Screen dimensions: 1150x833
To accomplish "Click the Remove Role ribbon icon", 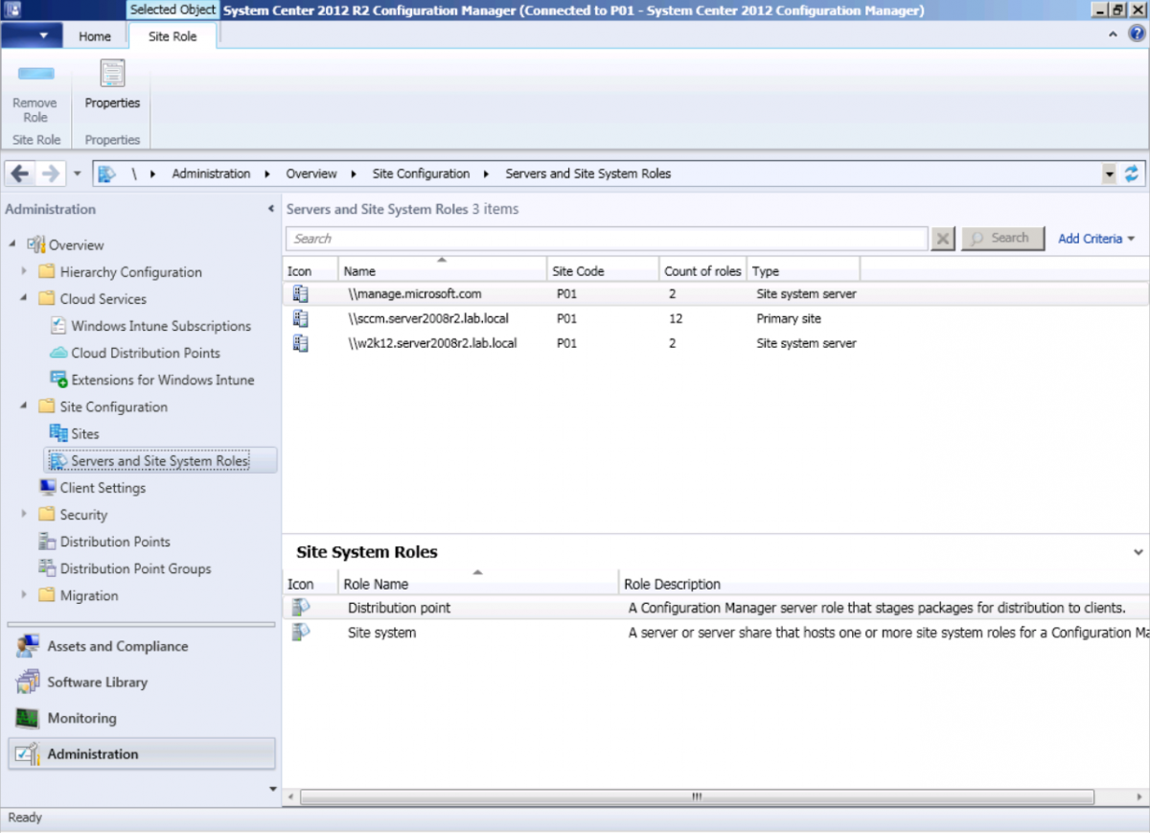I will click(x=35, y=74).
